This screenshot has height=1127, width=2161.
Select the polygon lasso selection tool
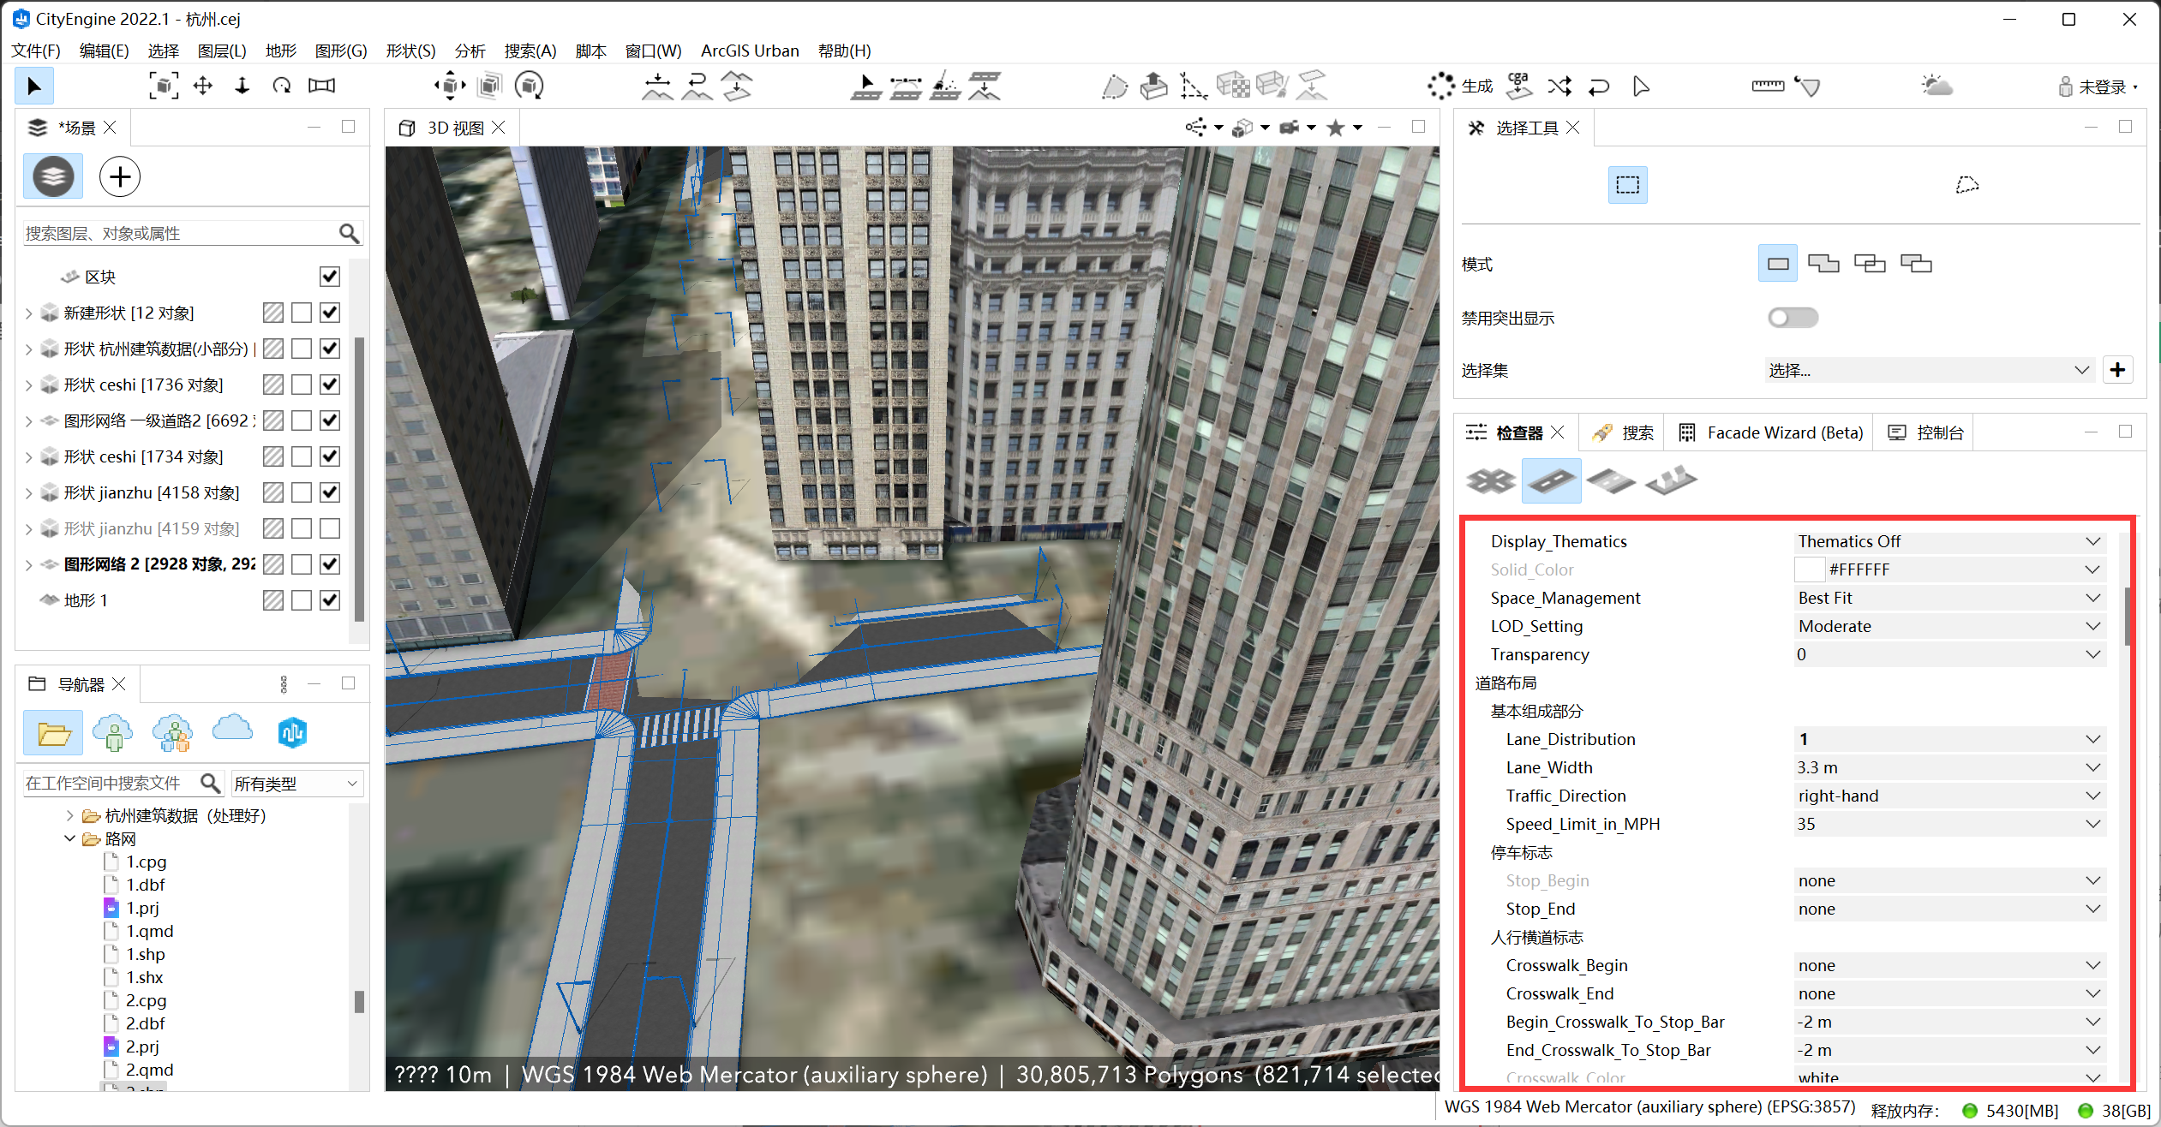(1966, 184)
